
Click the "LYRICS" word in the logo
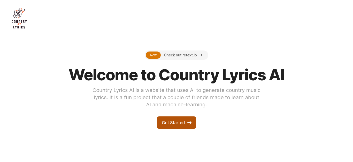click(x=19, y=27)
